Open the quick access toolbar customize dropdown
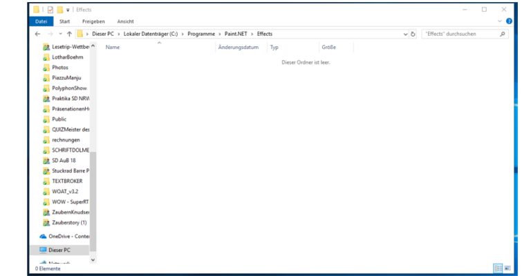531x276 pixels. point(69,10)
